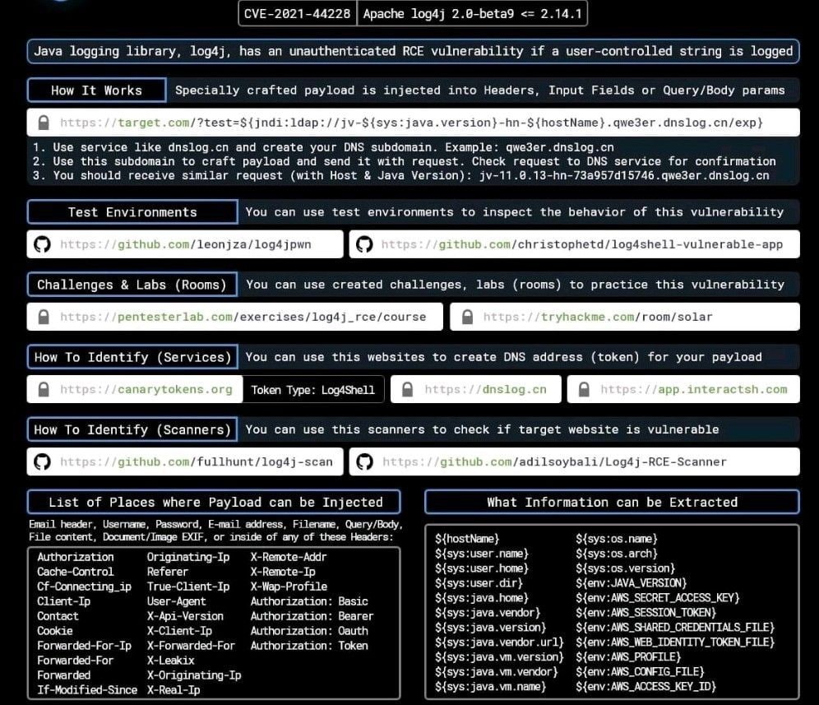Screen dimensions: 819x705
Task: Click lock icon beside dnslog.cn
Action: (407, 389)
